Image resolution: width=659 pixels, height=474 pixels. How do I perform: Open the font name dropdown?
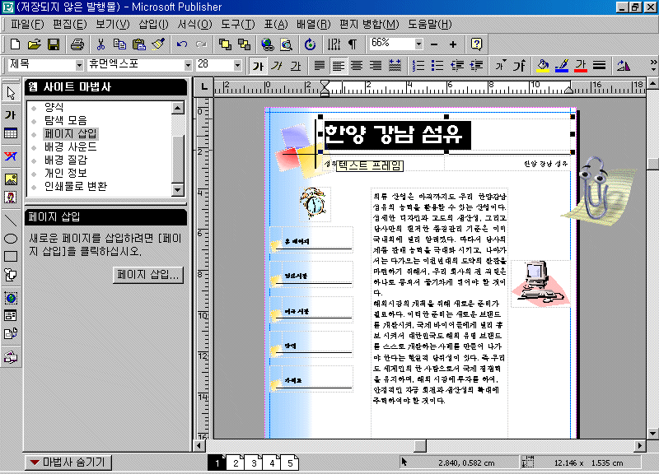tap(187, 65)
